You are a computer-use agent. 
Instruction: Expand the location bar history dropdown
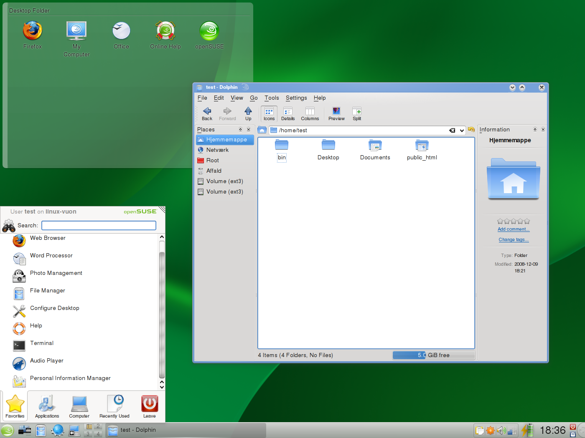click(462, 131)
